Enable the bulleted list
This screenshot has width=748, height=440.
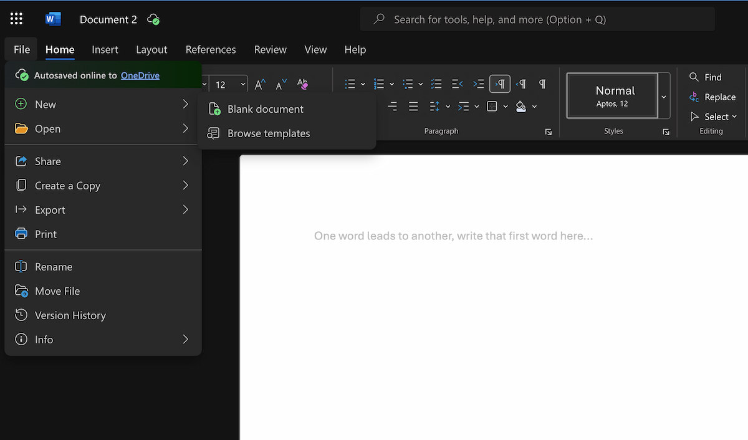coord(350,83)
